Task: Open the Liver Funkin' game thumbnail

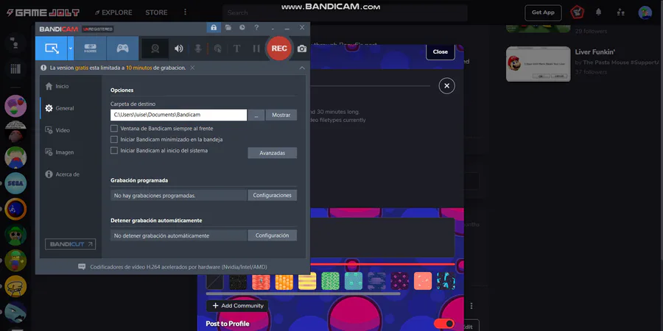Action: point(539,64)
